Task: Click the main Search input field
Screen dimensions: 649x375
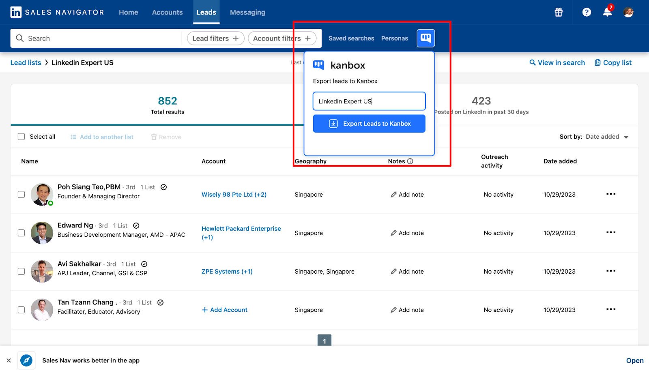Action: tap(96, 38)
